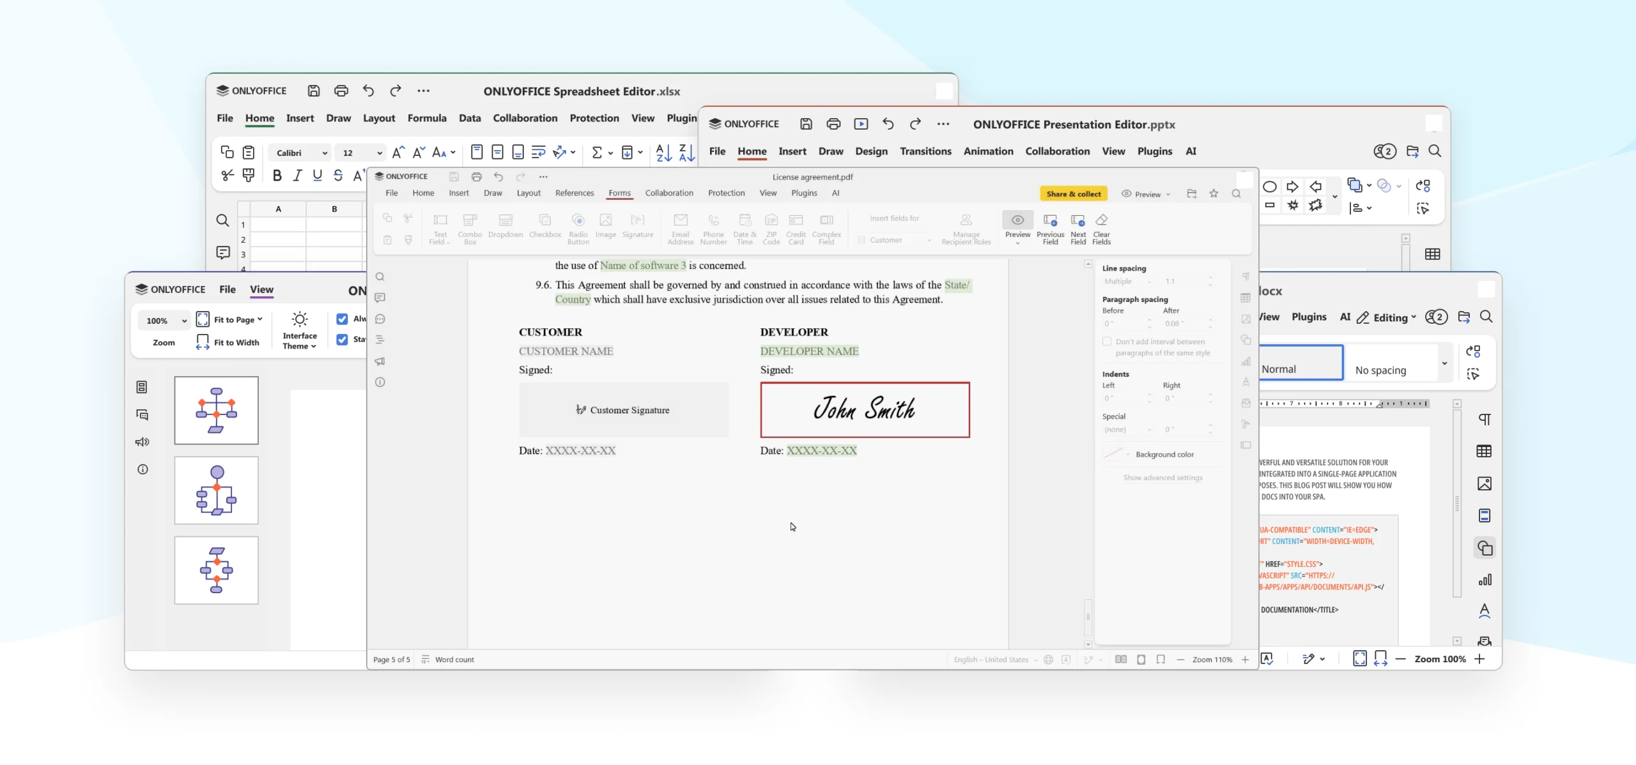Open table settings icon in Presentation right sidebar

[1432, 254]
